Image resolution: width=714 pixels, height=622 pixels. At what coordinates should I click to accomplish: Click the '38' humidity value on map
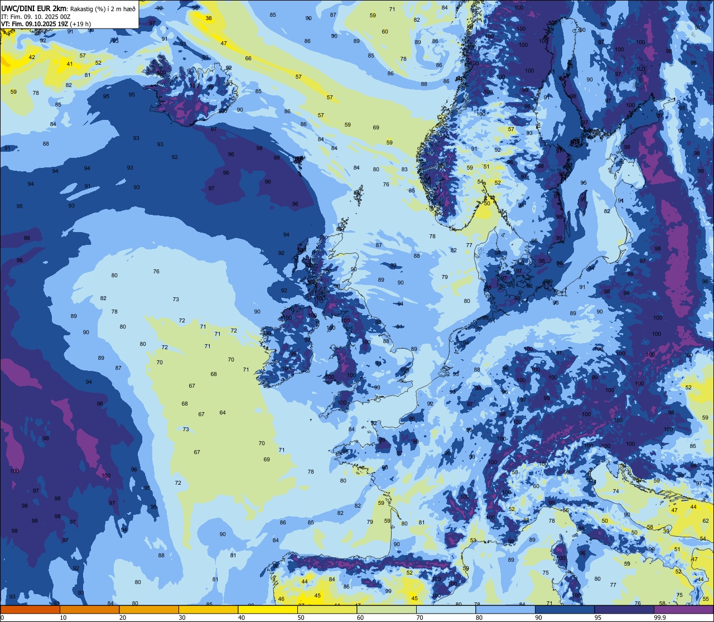click(209, 18)
